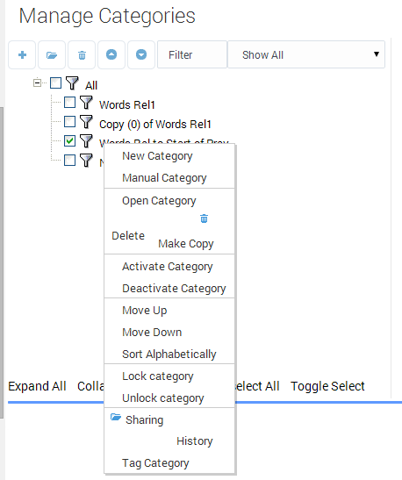402x480 pixels.
Task: Click the plus icon to add category
Action: [x=22, y=55]
